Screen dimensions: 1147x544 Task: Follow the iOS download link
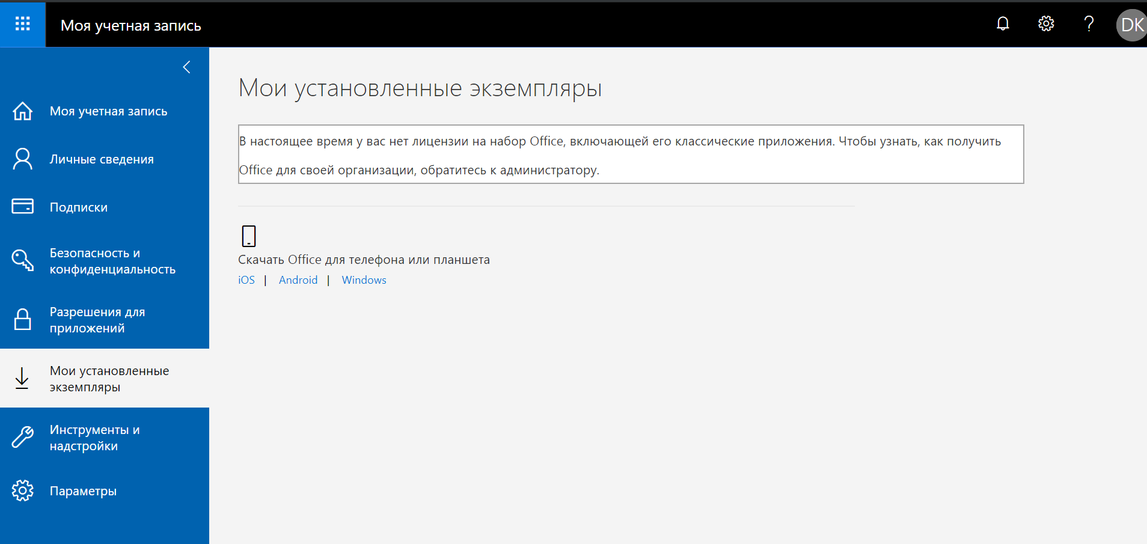[x=246, y=280]
